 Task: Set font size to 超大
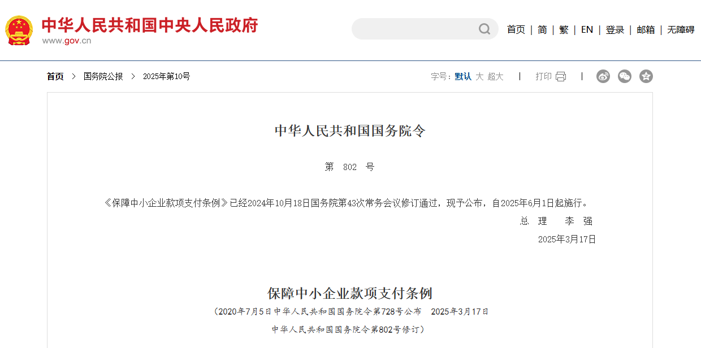495,76
